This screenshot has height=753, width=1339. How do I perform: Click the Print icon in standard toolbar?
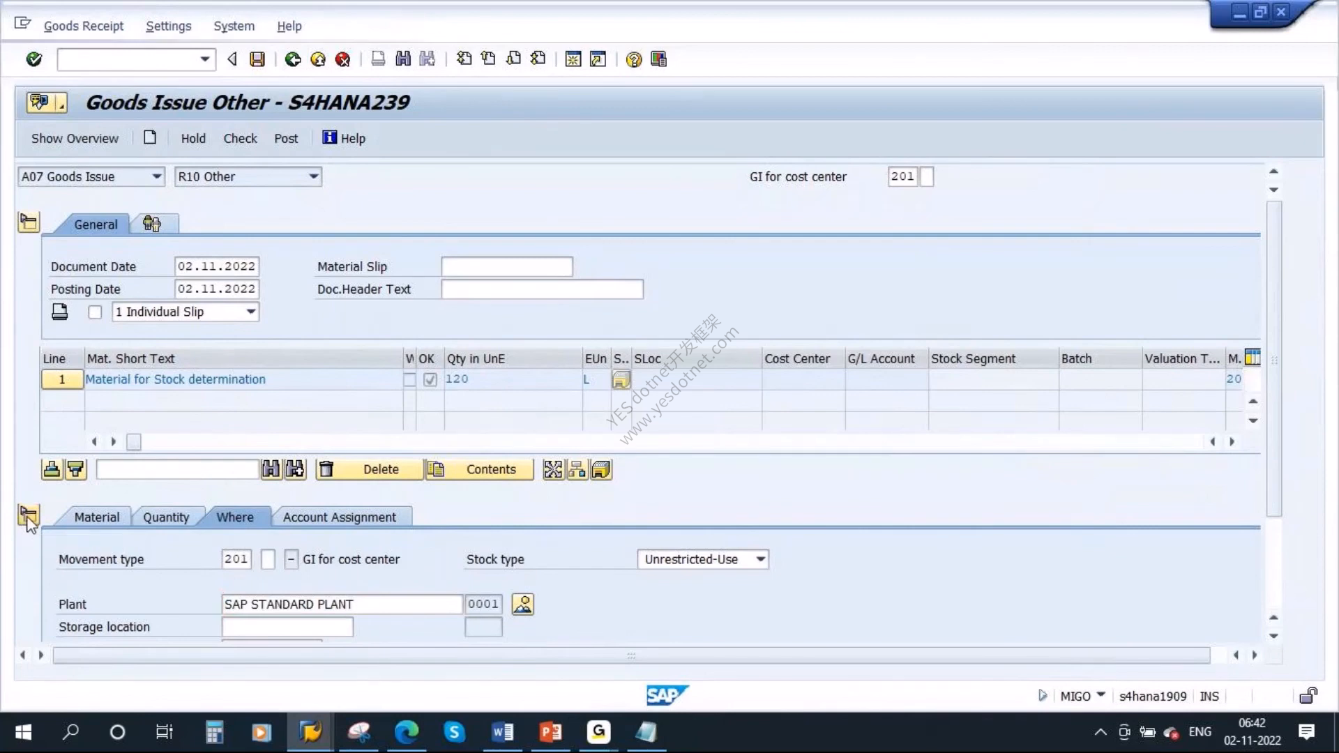tap(378, 59)
